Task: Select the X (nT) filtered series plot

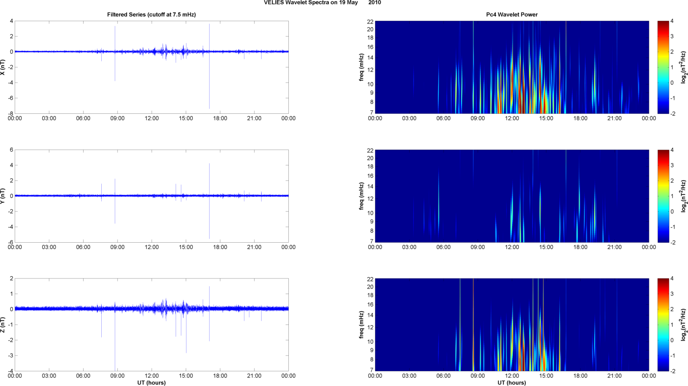Action: pos(152,67)
